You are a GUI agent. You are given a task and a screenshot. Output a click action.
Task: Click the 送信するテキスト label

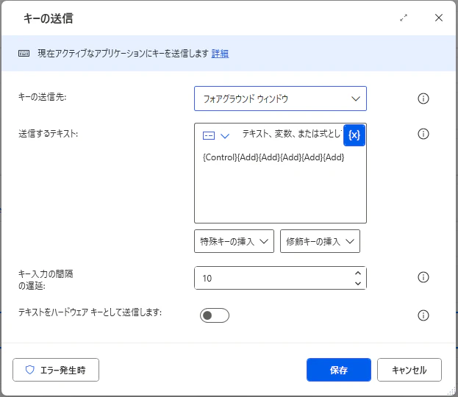(x=49, y=134)
